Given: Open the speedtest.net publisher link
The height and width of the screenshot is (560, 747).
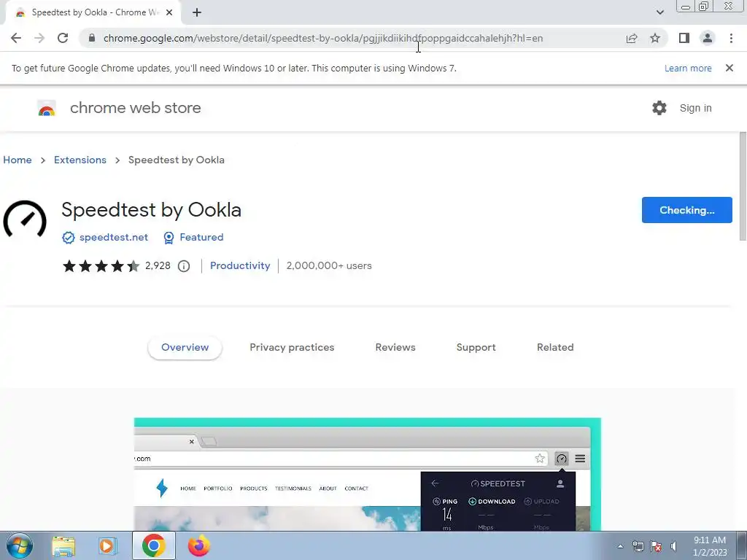Looking at the screenshot, I should (114, 237).
